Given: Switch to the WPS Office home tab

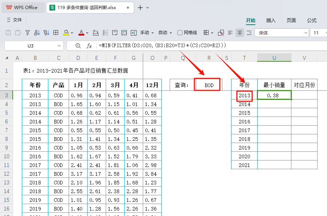Looking at the screenshot, I should [23, 8].
